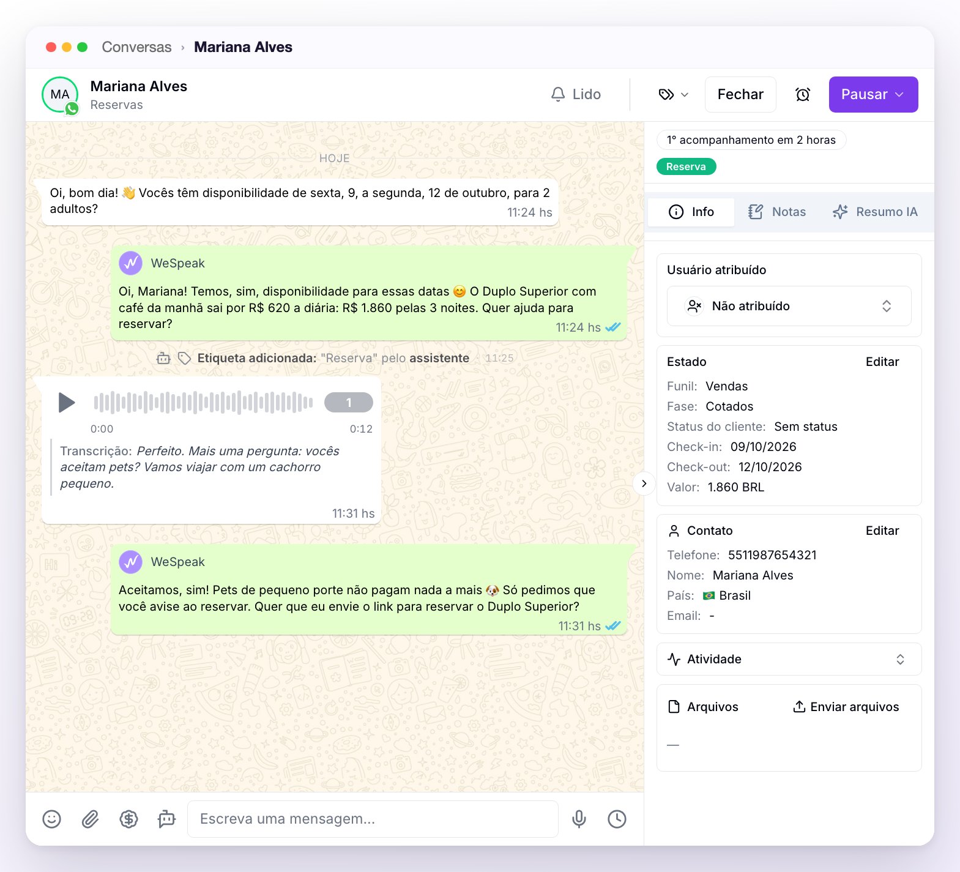This screenshot has width=960, height=872.
Task: Click phone number 5511987654321
Action: (x=772, y=555)
